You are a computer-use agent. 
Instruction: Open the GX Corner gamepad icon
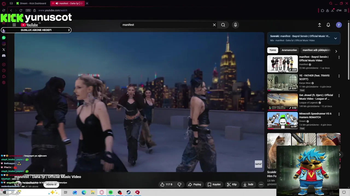pyautogui.click(x=11, y=3)
